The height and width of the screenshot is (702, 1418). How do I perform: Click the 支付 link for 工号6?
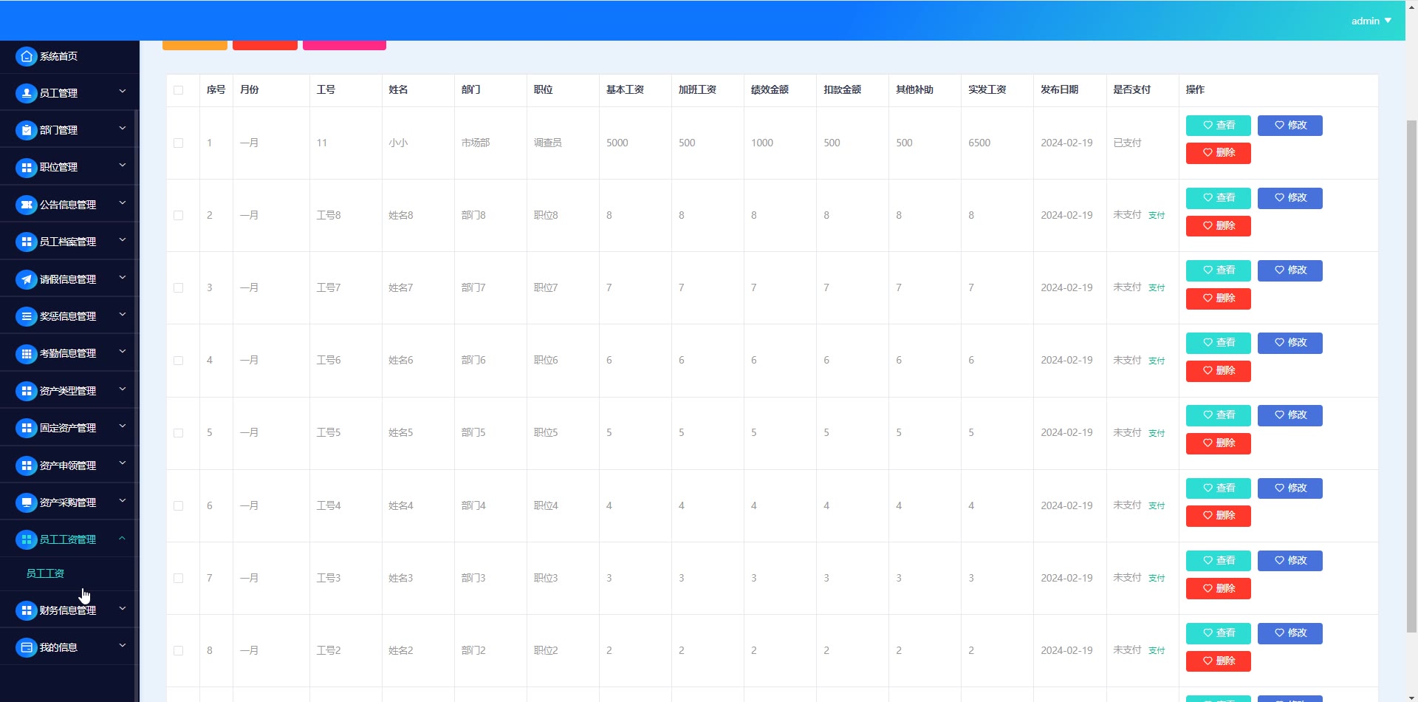point(1157,361)
